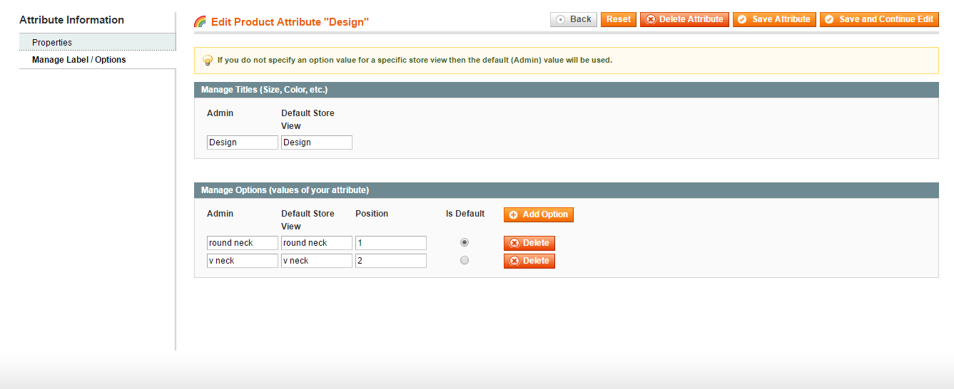
Task: Click the Add Option button
Action: [538, 214]
